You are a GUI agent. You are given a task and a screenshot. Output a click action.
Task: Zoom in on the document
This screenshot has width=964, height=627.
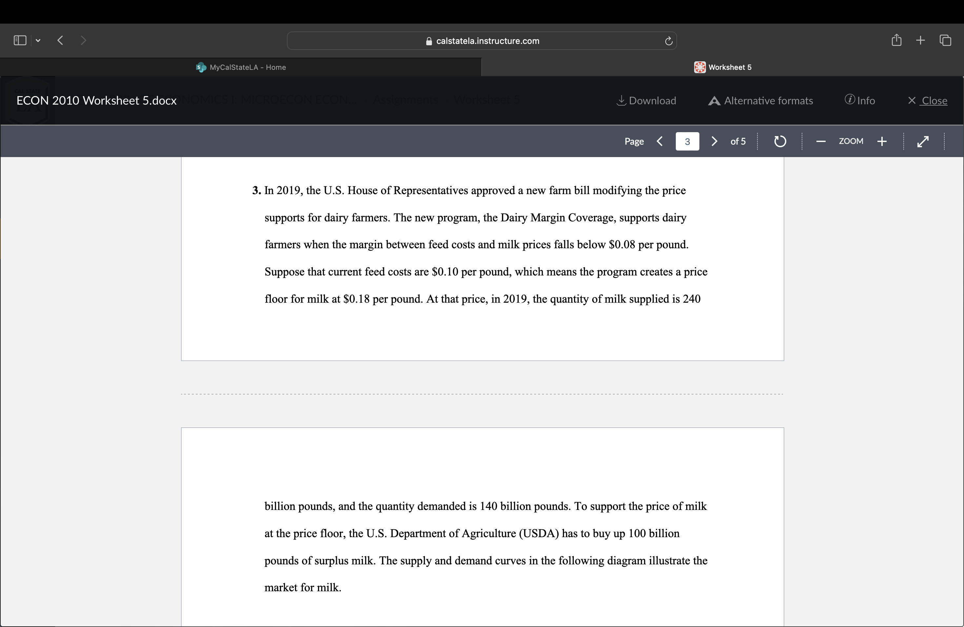point(882,141)
